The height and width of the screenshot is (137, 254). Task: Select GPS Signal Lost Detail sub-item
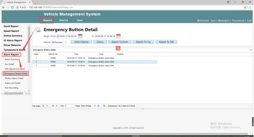(15, 69)
